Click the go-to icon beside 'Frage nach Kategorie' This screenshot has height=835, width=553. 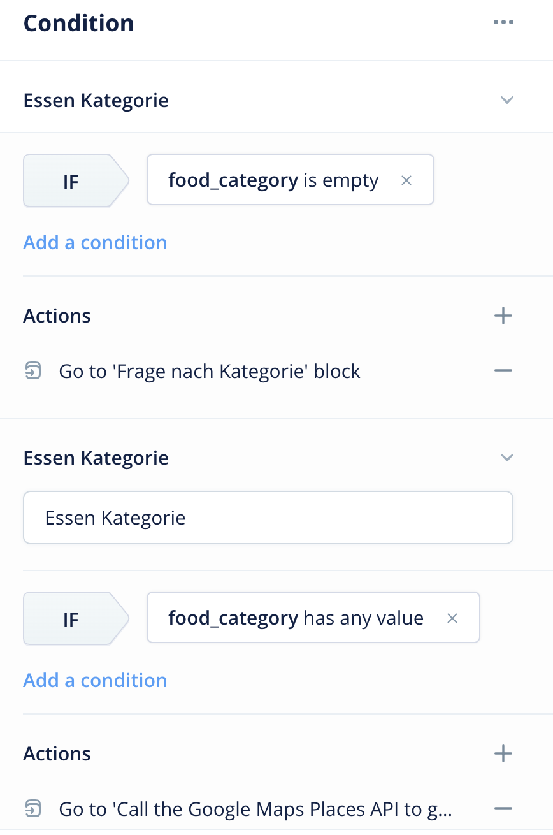click(32, 370)
